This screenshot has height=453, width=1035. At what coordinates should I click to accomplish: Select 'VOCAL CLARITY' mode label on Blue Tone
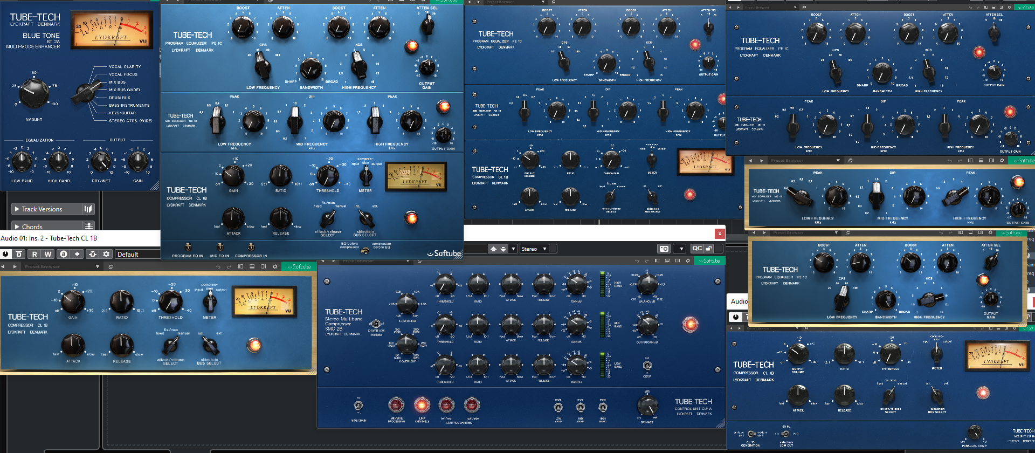[125, 67]
